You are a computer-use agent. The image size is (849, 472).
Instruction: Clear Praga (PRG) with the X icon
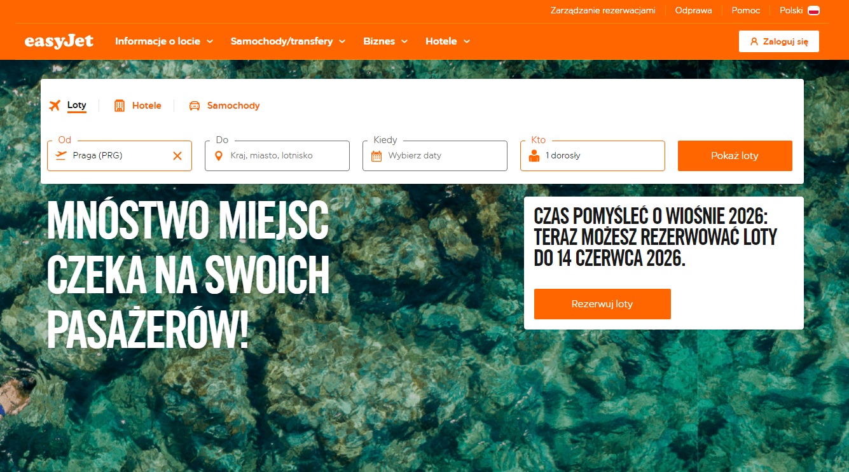(x=177, y=156)
